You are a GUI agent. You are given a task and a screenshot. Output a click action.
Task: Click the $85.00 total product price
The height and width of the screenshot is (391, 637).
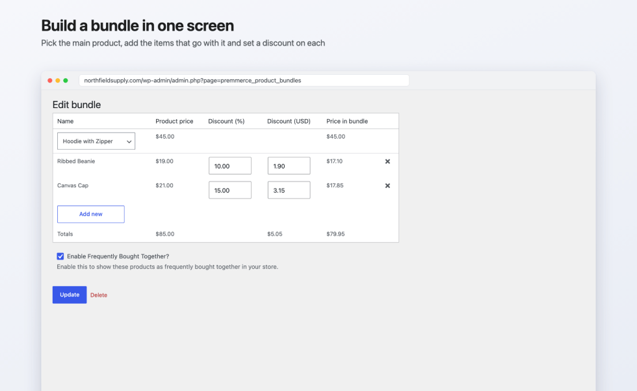click(x=165, y=234)
